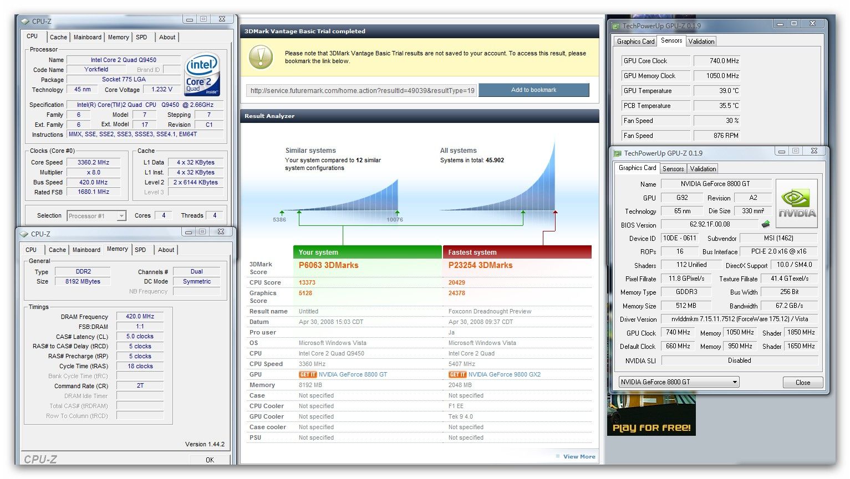Open Validation tab in lower GPU-Z window
850x479 pixels.
coord(703,169)
